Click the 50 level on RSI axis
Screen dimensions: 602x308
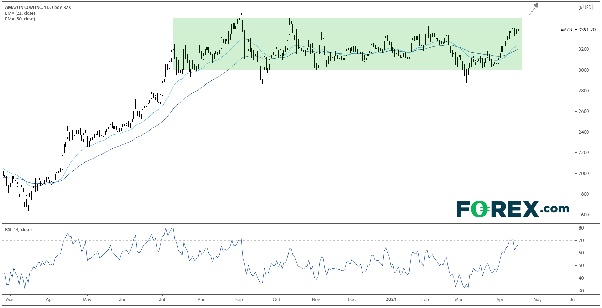581,265
